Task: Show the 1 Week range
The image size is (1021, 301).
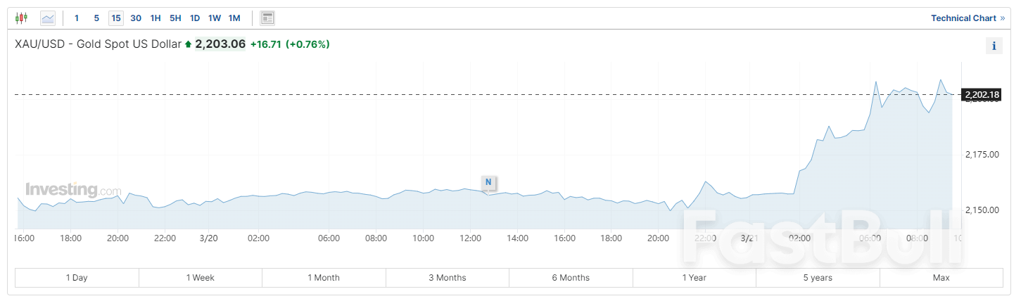Action: coord(201,278)
